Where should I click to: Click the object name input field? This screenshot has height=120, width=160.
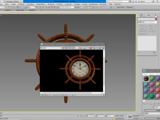[x=146, y=19]
